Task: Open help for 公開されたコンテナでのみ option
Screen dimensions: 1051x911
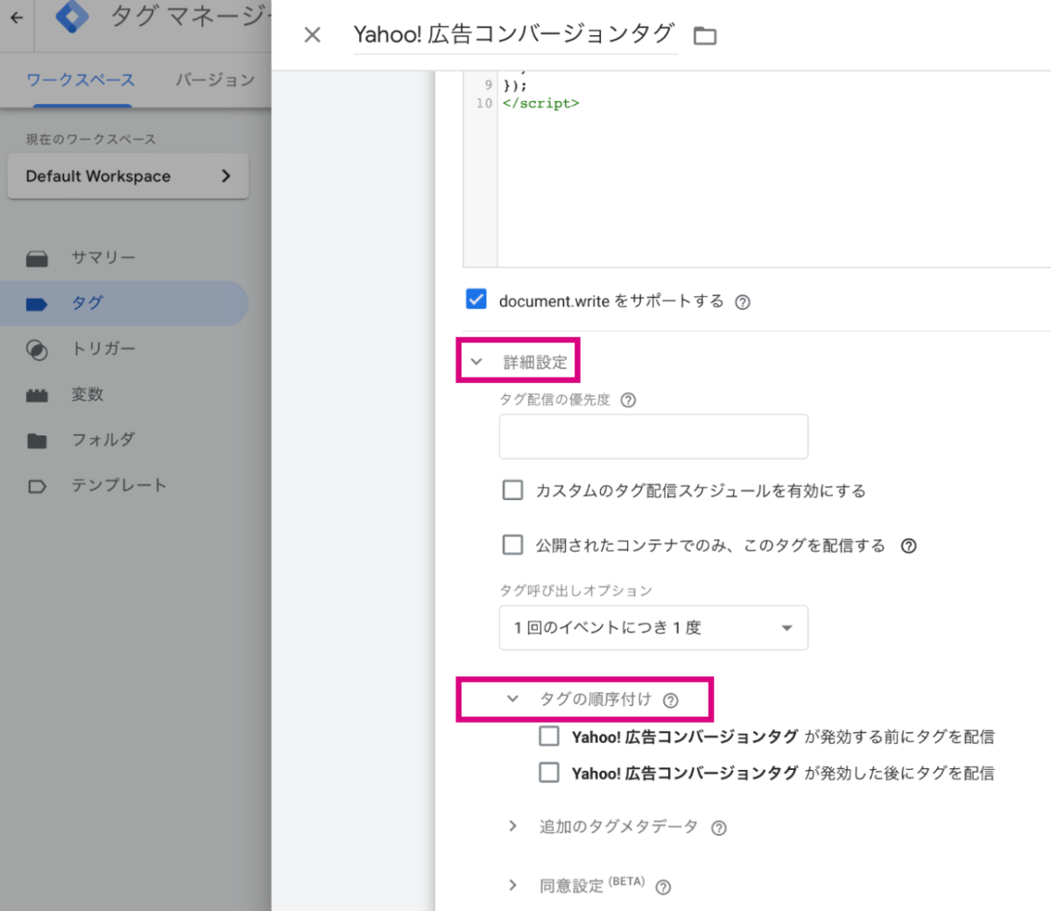Action: [909, 546]
